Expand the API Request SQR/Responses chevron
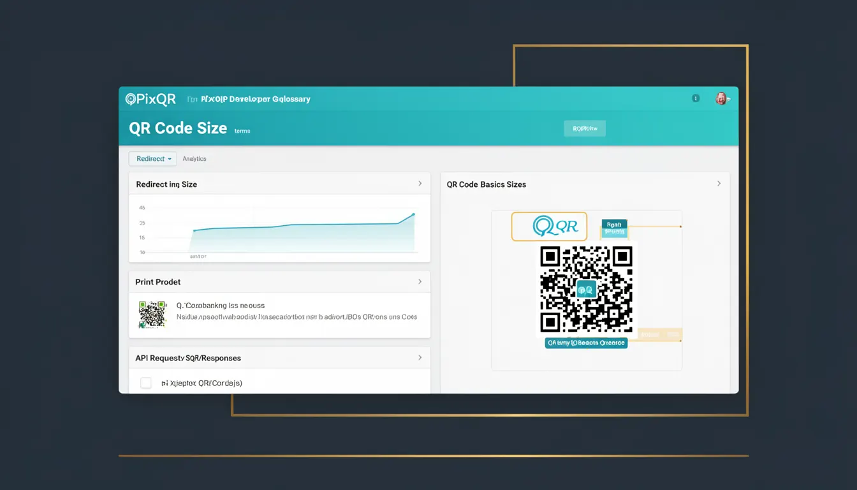 (x=420, y=358)
